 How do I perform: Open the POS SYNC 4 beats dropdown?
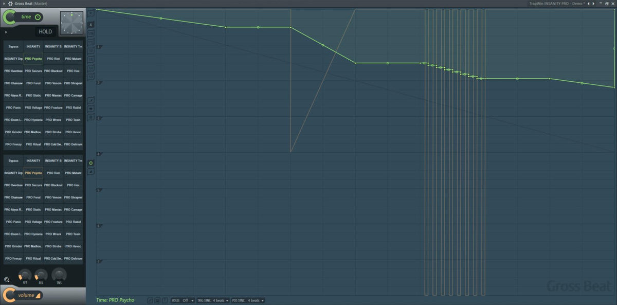click(248, 300)
